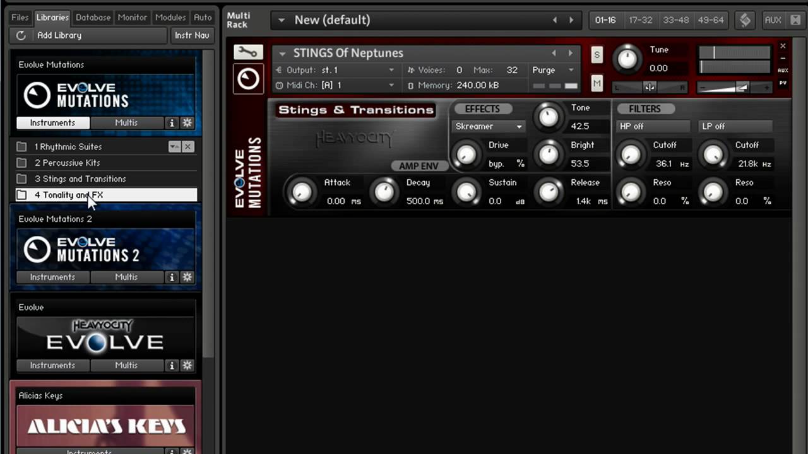
Task: Load next instrument with right arrow
Action: coord(571,54)
